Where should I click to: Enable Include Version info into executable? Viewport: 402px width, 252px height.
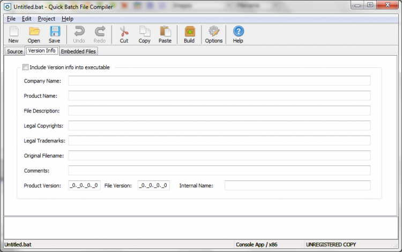[x=25, y=67]
